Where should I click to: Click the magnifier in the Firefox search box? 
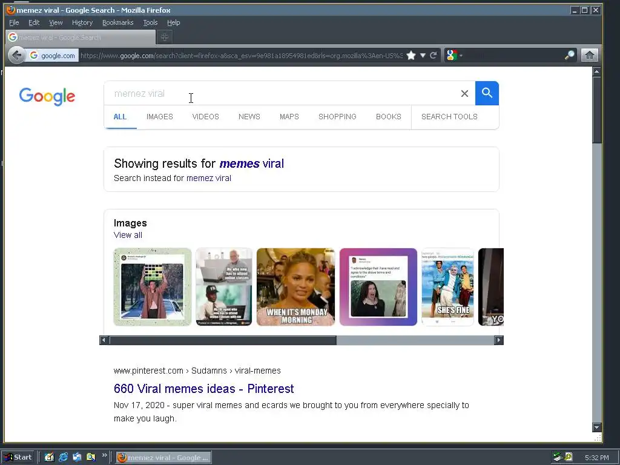tap(569, 55)
